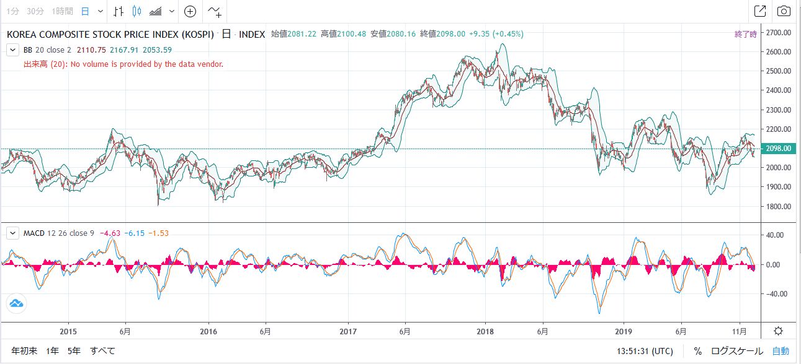Switch to the 1時間 timeframe

coord(63,11)
